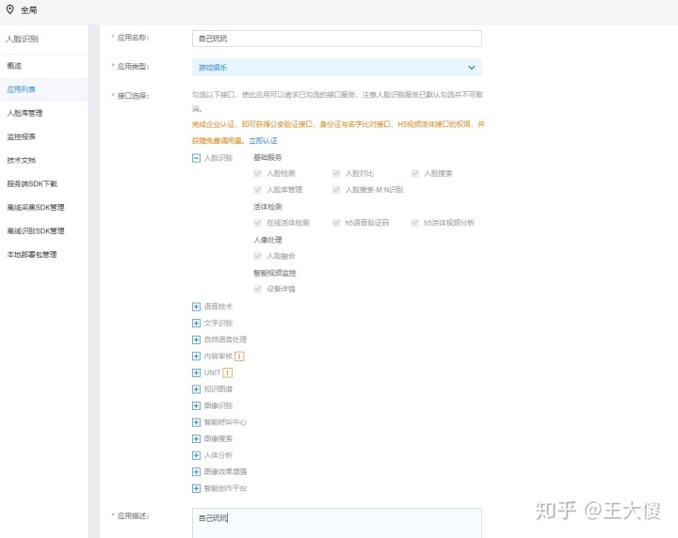Open 人脸库管理 in the sidebar
678x538 pixels.
coord(43,113)
